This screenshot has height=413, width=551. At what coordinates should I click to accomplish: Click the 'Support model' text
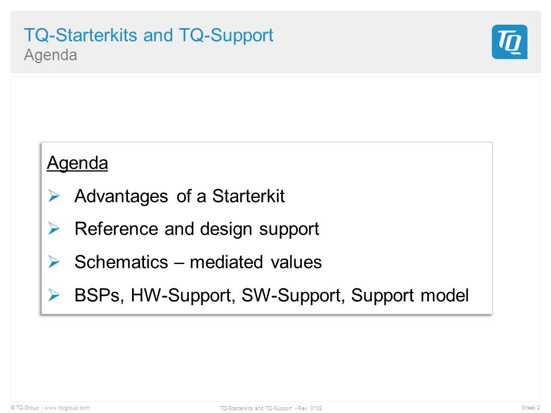[410, 295]
